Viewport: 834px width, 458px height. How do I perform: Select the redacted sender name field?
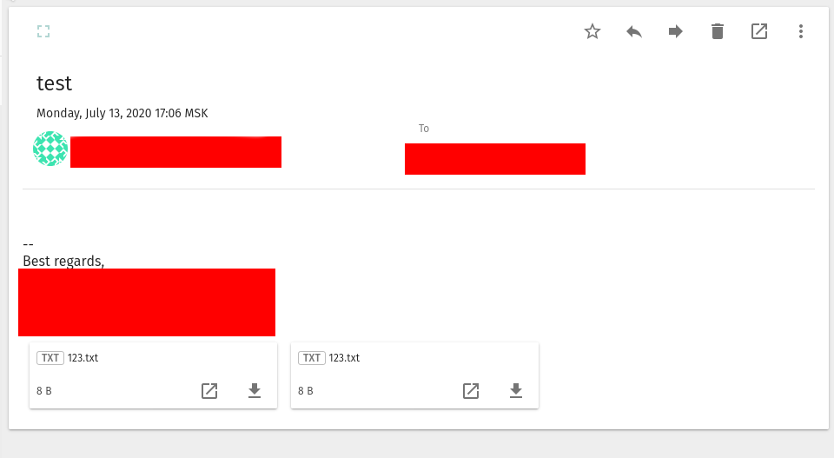(175, 152)
